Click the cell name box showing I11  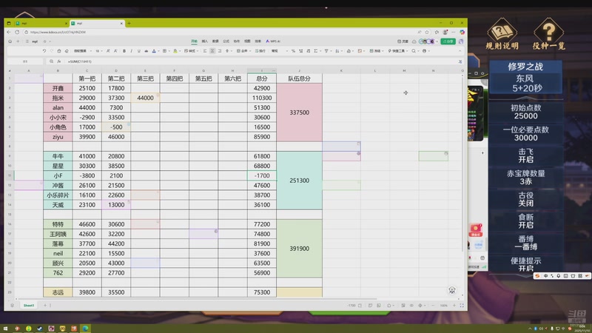click(25, 61)
